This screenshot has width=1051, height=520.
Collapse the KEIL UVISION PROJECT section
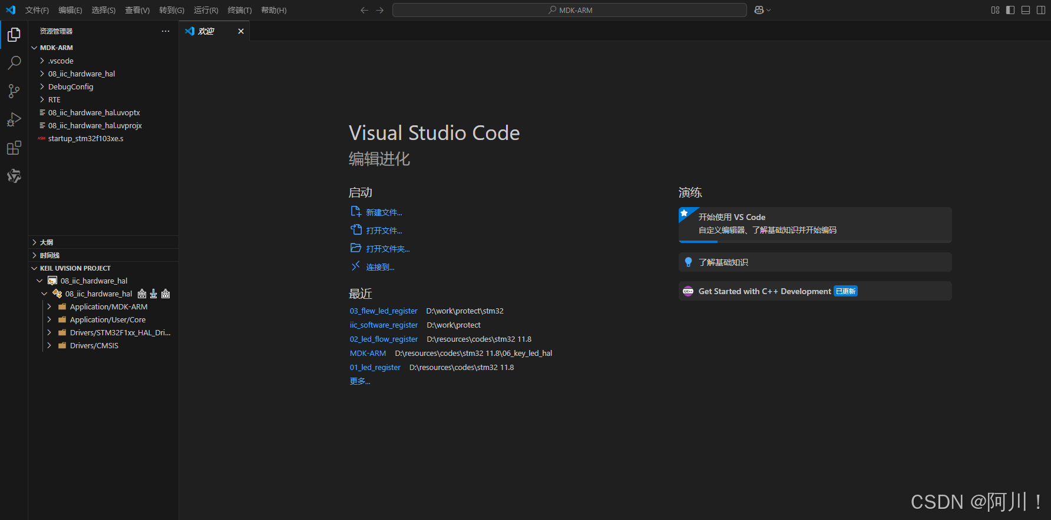(34, 268)
